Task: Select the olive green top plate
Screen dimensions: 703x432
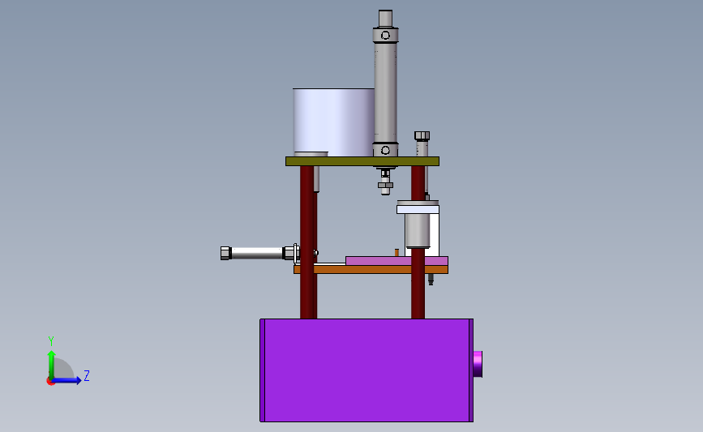Action: [x=362, y=161]
